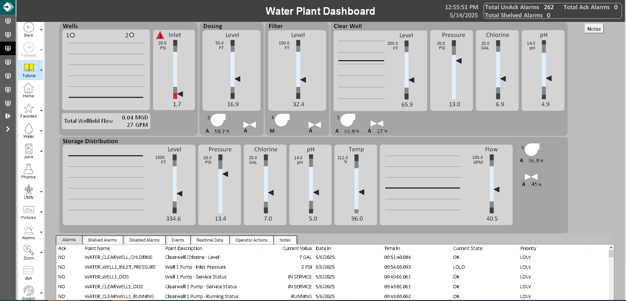
Task: Go to the Home screen icon
Action: pyautogui.click(x=28, y=88)
